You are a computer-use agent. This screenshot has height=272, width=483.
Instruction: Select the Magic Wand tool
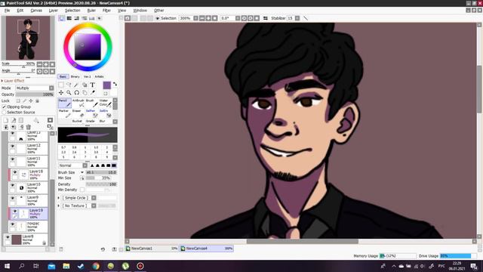click(x=76, y=85)
